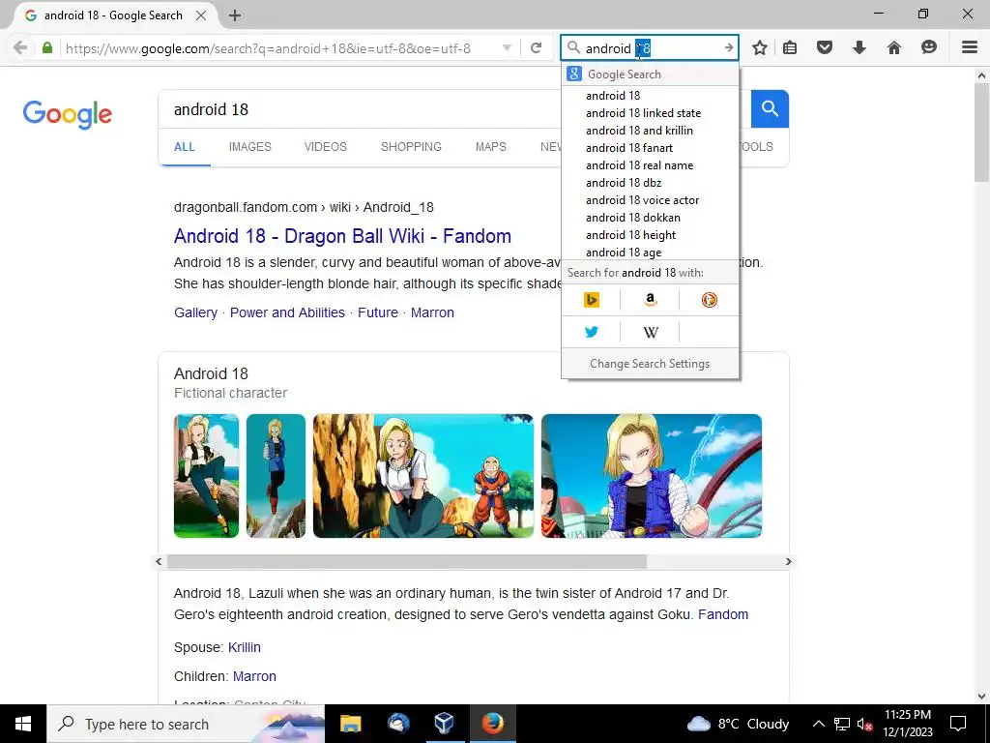Screen dimensions: 990x743
Task: Go to Firefox Home page icon
Action: pos(894,48)
